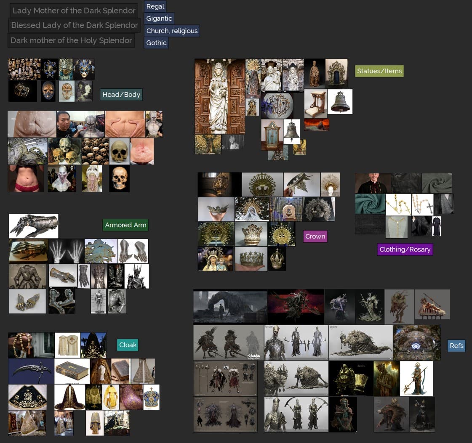Select the cathedral dome ceiling reference image
This screenshot has width=472, height=443.
point(416,342)
